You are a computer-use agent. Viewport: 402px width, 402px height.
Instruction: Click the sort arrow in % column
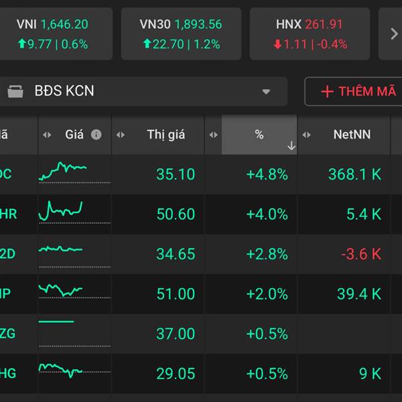[x=291, y=145]
